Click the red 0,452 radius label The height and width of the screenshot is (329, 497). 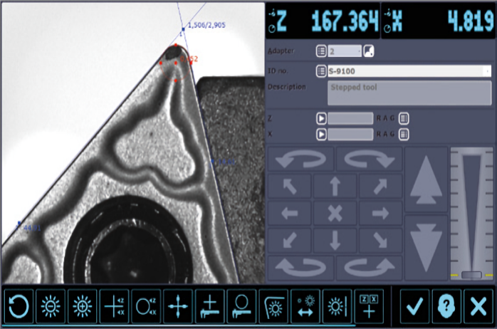(x=189, y=59)
